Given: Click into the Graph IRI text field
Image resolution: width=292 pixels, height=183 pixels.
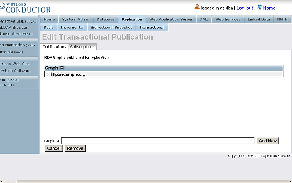Looking at the screenshot, I should coord(158,141).
